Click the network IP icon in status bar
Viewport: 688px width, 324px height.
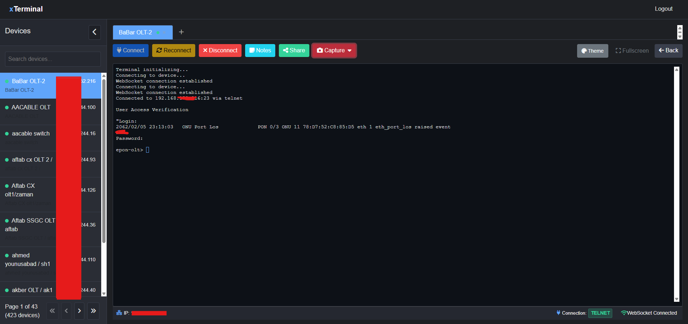click(119, 313)
